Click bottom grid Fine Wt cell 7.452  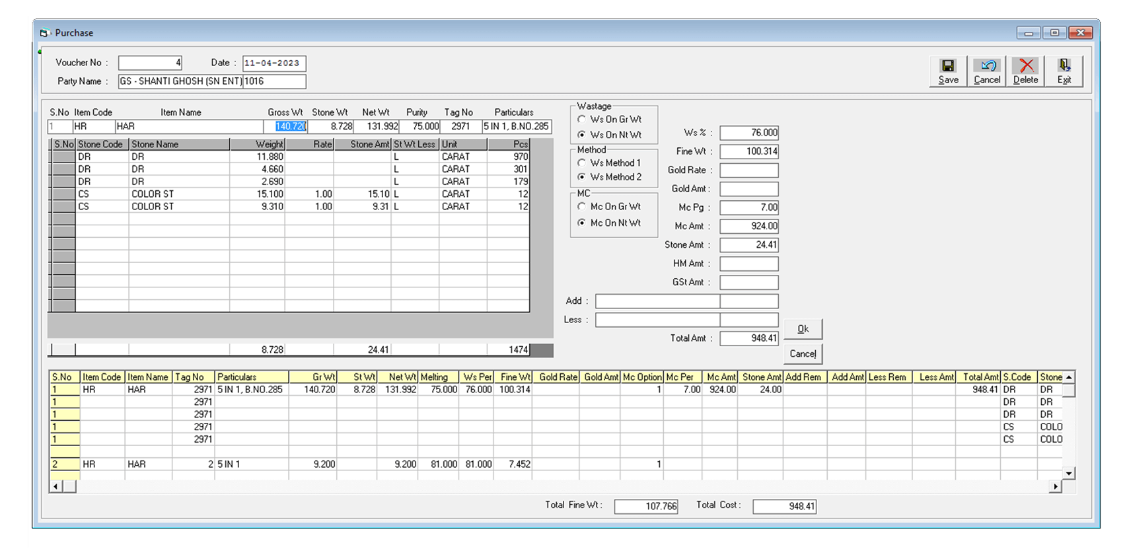(513, 464)
